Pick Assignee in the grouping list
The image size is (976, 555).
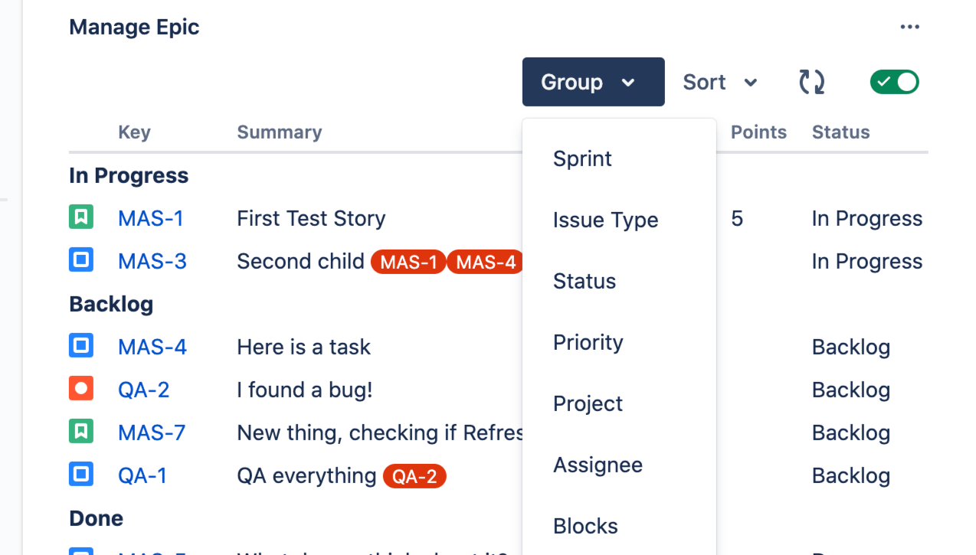pyautogui.click(x=598, y=465)
